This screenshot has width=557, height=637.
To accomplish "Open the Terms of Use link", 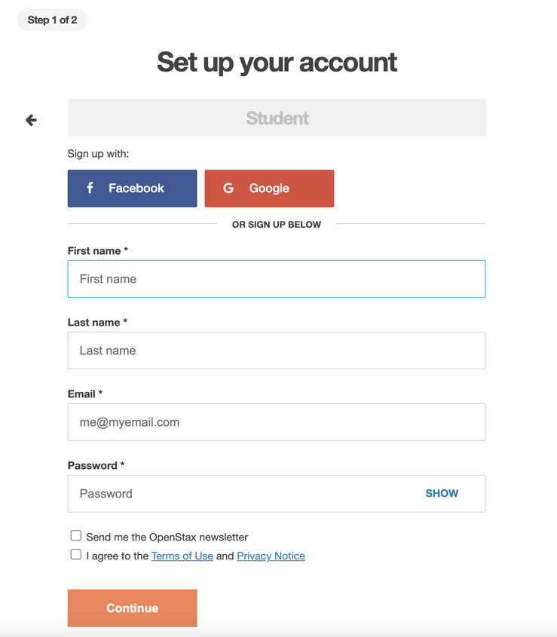I will [182, 556].
